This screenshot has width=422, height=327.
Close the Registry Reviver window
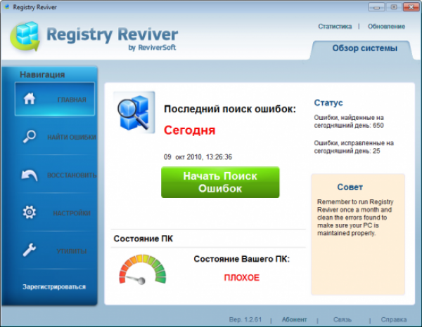click(x=411, y=7)
